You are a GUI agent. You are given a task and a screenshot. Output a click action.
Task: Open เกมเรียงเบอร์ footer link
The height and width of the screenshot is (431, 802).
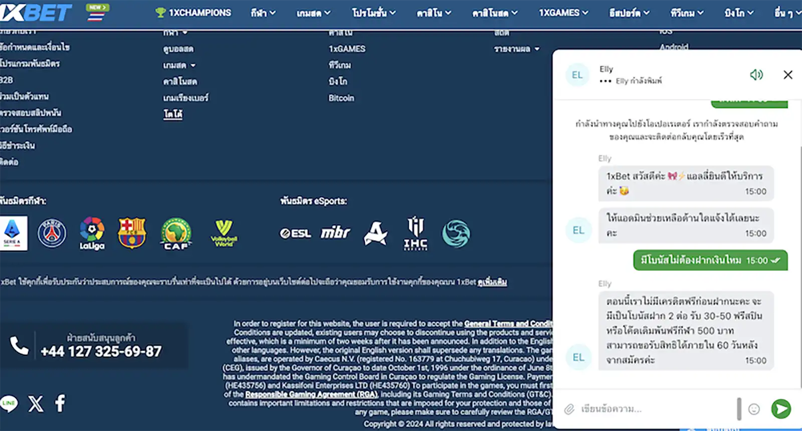pyautogui.click(x=185, y=98)
